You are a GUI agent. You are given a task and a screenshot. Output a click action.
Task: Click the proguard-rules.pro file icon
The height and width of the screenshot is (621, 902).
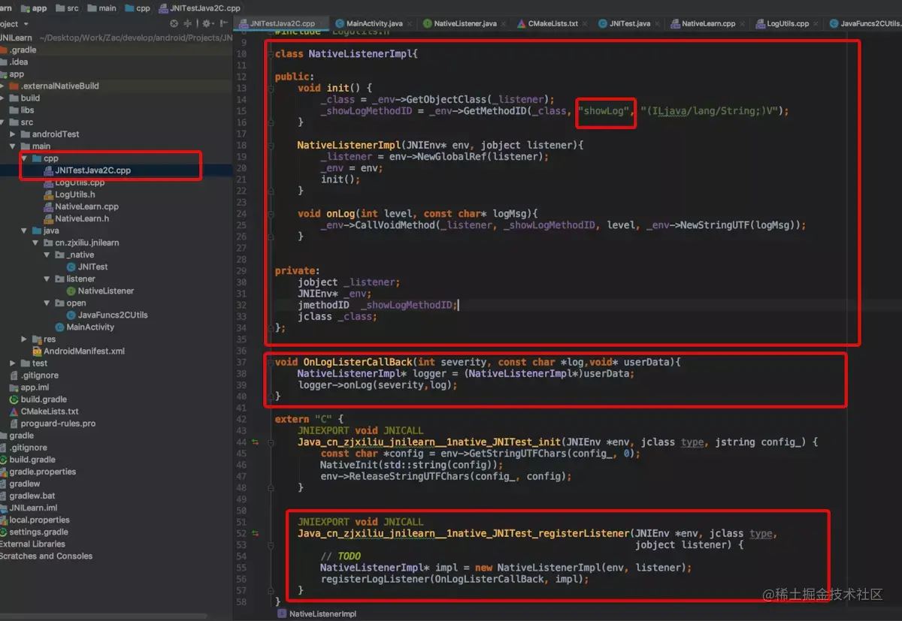coord(14,424)
